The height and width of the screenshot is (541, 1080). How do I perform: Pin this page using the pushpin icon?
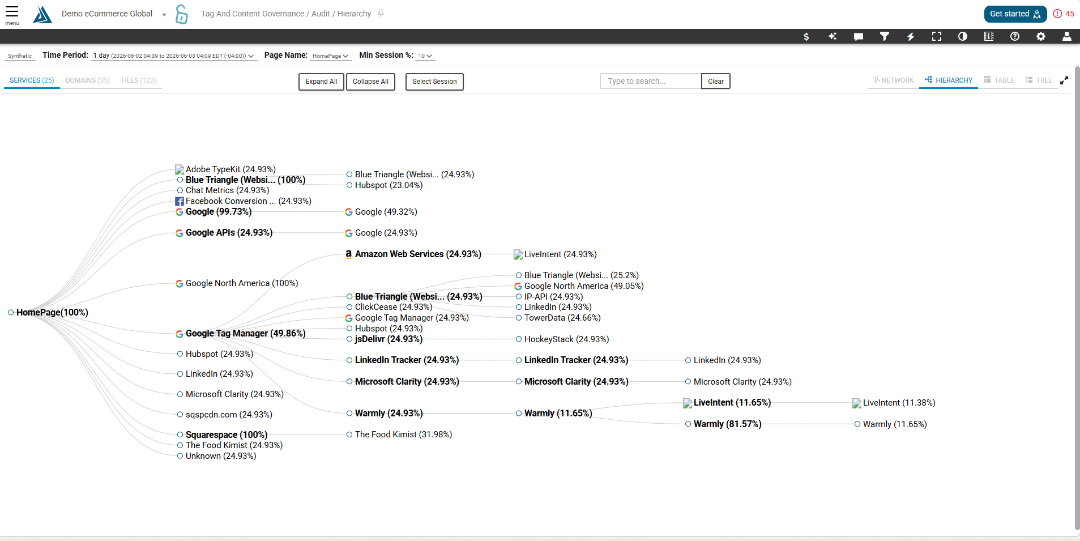coord(381,14)
